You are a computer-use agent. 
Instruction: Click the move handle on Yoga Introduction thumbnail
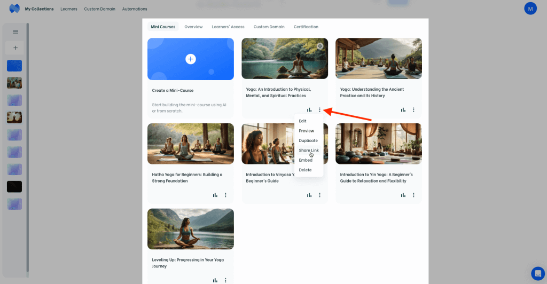pos(320,46)
